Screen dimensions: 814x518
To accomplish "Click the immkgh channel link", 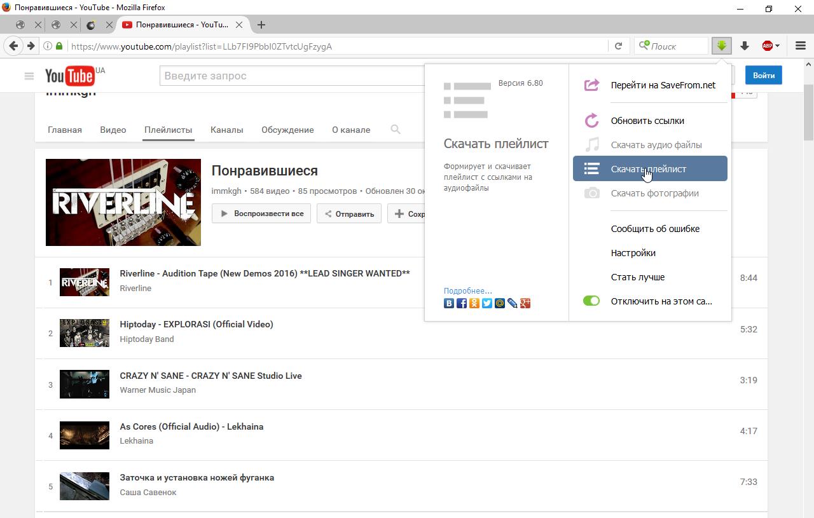I will pyautogui.click(x=226, y=191).
